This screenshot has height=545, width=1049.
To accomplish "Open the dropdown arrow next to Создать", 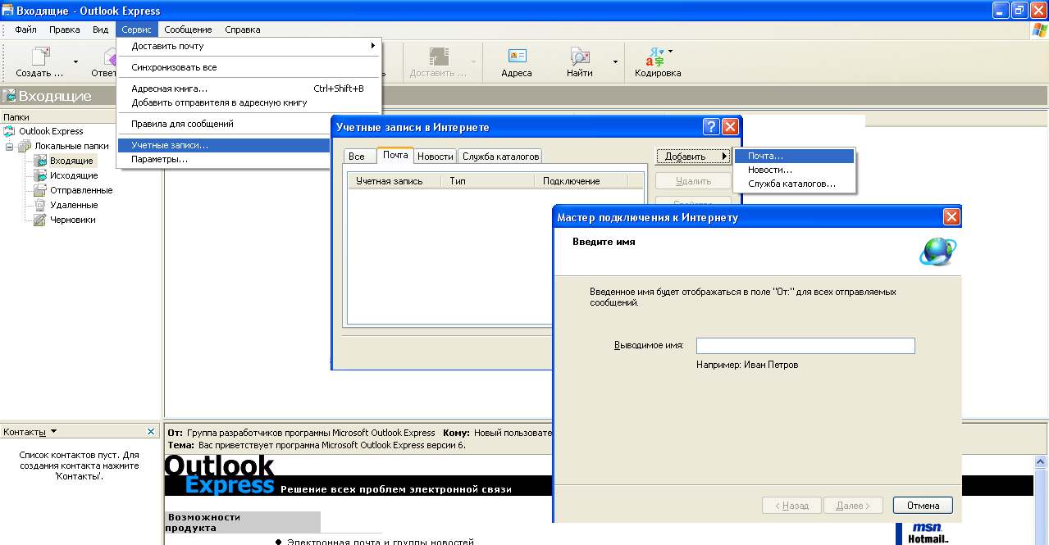I will pyautogui.click(x=75, y=61).
